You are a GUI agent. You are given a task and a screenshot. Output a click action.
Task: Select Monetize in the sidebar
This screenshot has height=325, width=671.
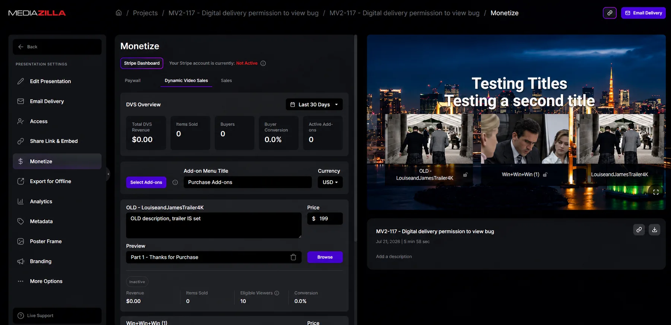pos(57,161)
